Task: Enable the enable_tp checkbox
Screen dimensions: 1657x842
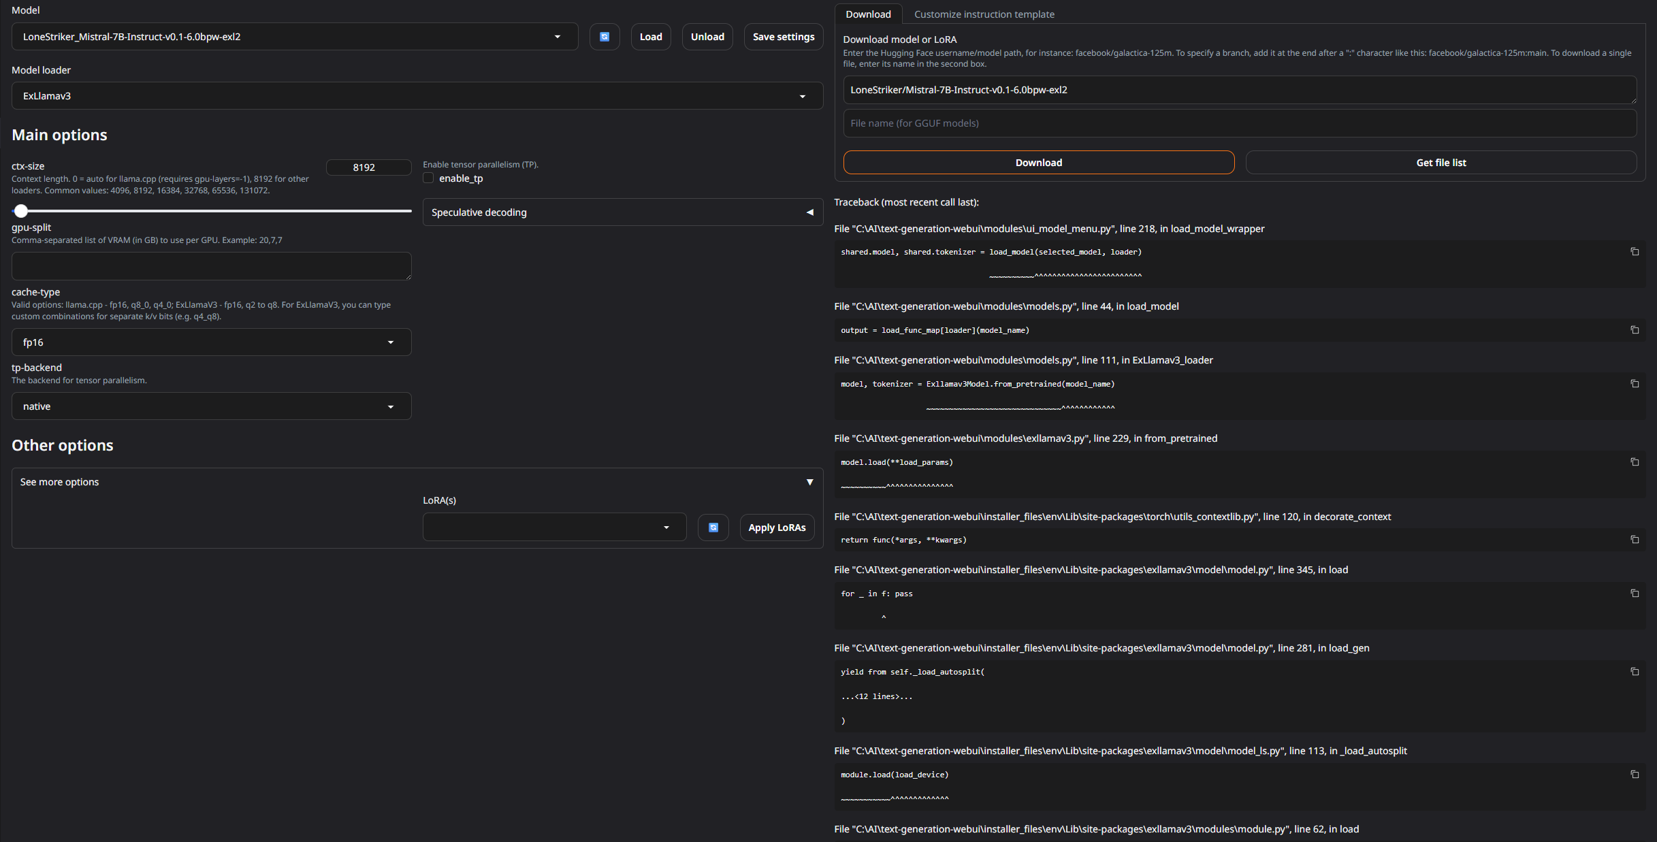Action: 428,178
